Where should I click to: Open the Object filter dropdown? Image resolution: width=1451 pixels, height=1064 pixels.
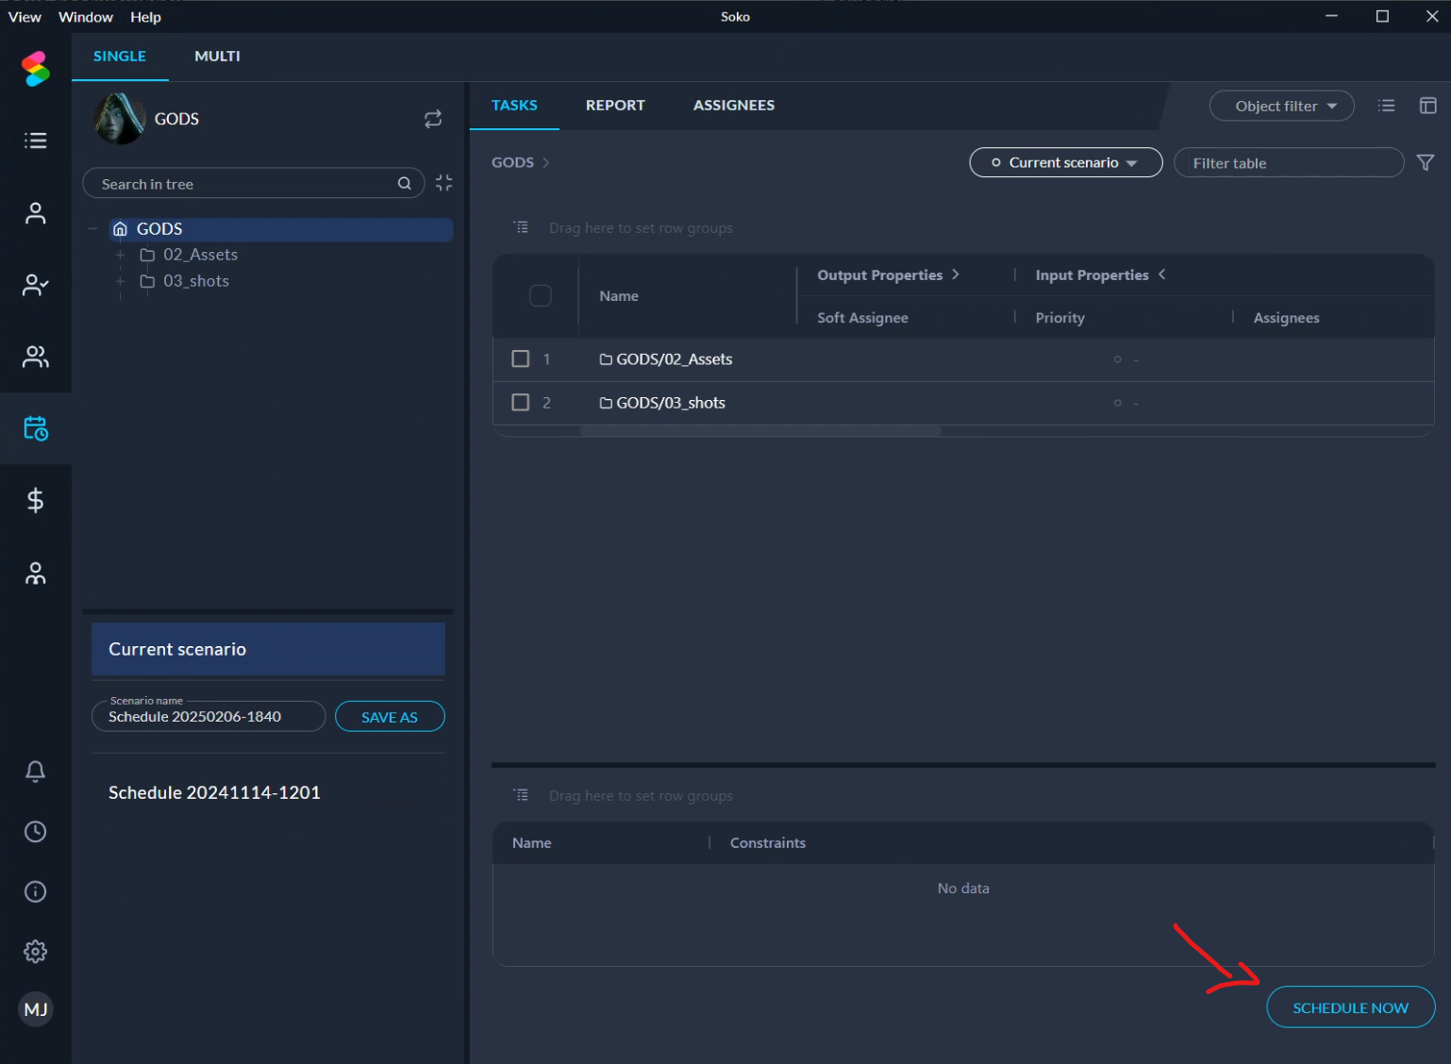click(1281, 106)
